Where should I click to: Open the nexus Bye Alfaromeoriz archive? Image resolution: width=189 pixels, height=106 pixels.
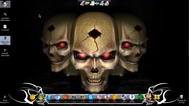(x=5, y=17)
